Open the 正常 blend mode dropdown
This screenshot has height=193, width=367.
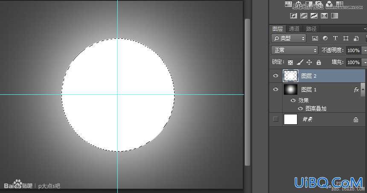[x=294, y=50]
